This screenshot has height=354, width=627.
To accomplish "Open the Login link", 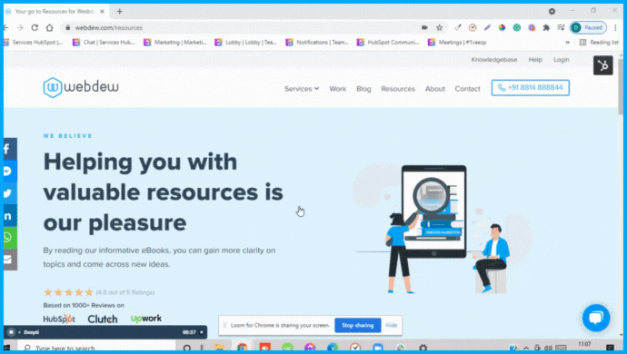I will tap(562, 60).
